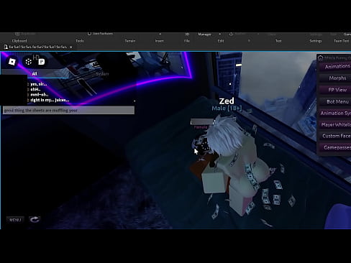This screenshot has height=263, width=351.
Task: Click the Terrain section in the toolbar
Action: coord(130,41)
